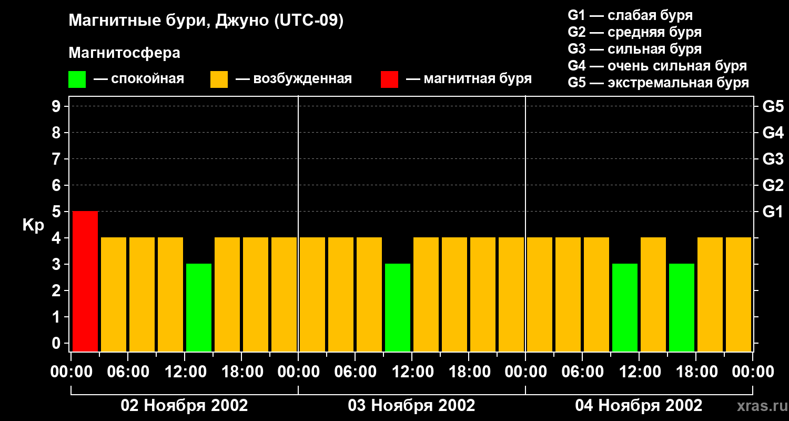789x421 pixels.
Task: Click the date label '03 Ноября 2002'
Action: tap(411, 405)
